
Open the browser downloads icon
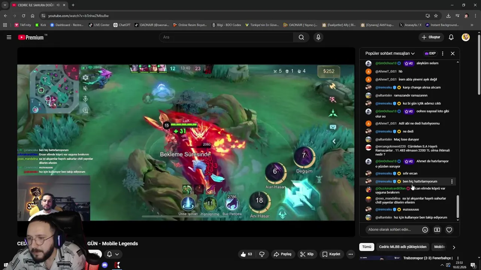click(448, 16)
